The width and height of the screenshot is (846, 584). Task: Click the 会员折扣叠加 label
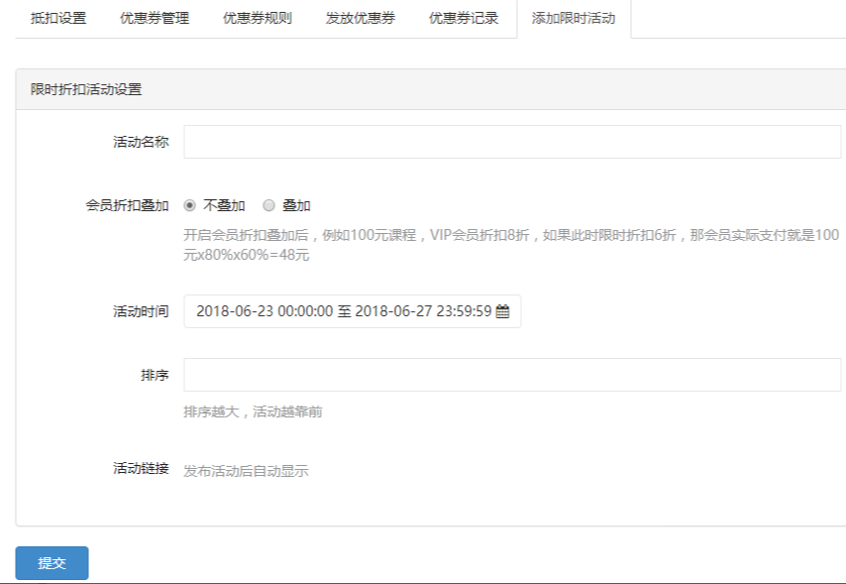127,205
